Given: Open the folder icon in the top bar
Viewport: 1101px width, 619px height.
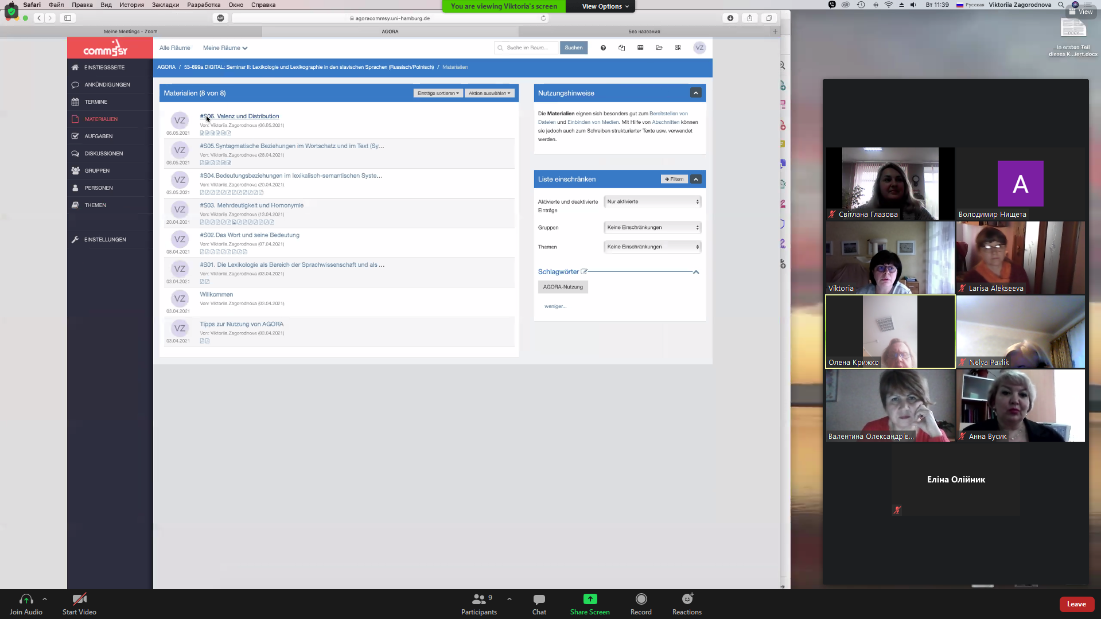Looking at the screenshot, I should (x=659, y=48).
